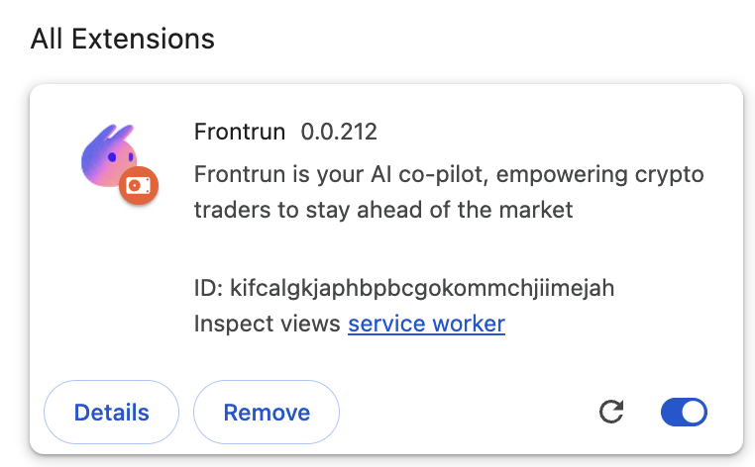
Task: Click the white knob of the enable switch
Action: (x=694, y=412)
